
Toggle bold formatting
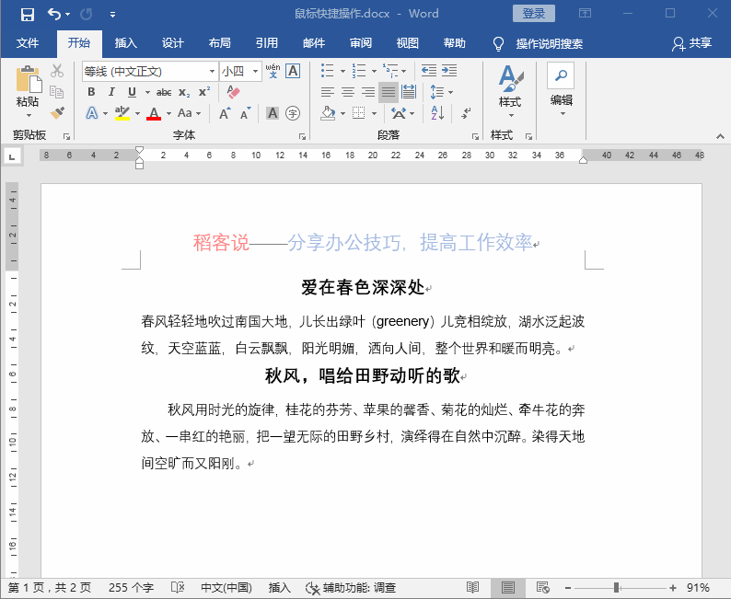click(x=91, y=92)
